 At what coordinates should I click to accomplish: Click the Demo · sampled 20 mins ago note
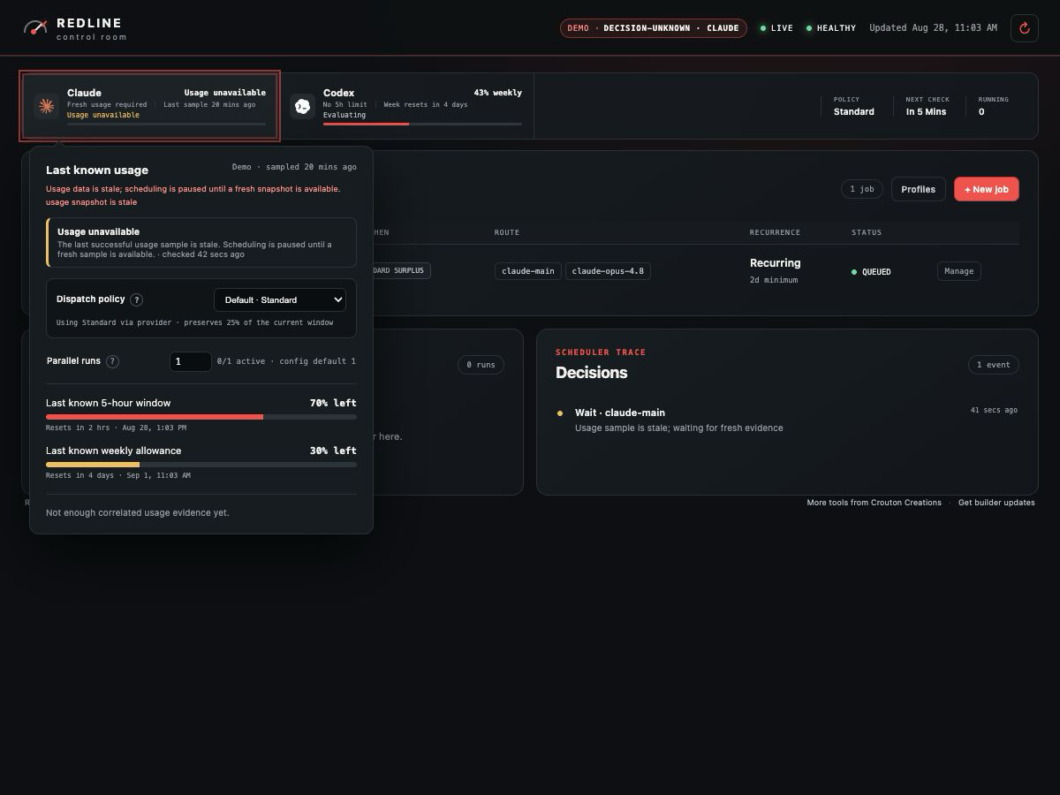[294, 167]
